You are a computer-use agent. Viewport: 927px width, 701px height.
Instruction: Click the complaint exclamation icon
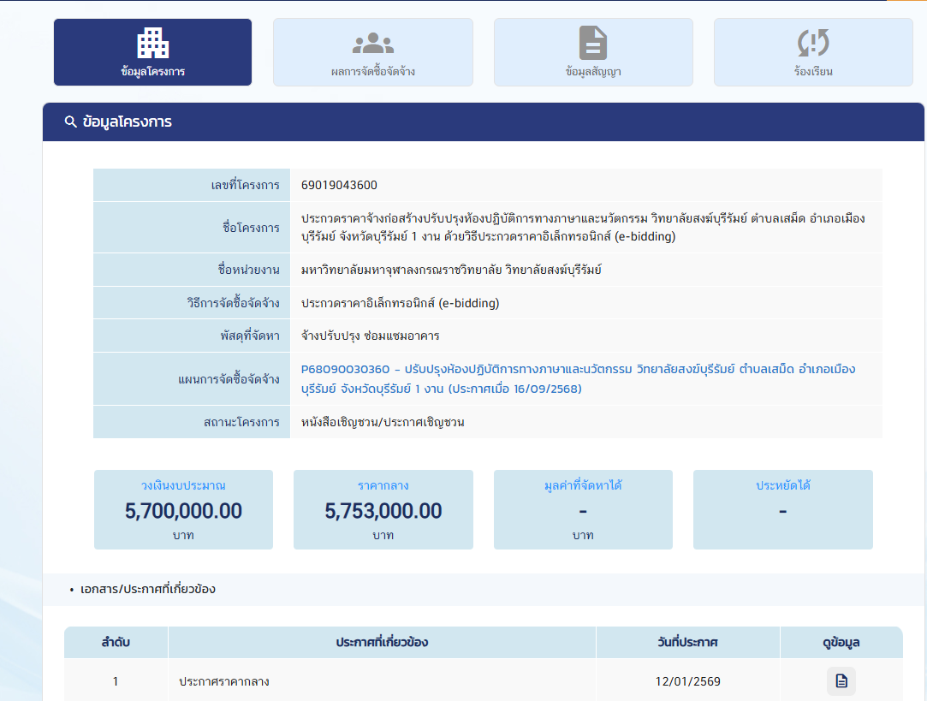point(812,42)
